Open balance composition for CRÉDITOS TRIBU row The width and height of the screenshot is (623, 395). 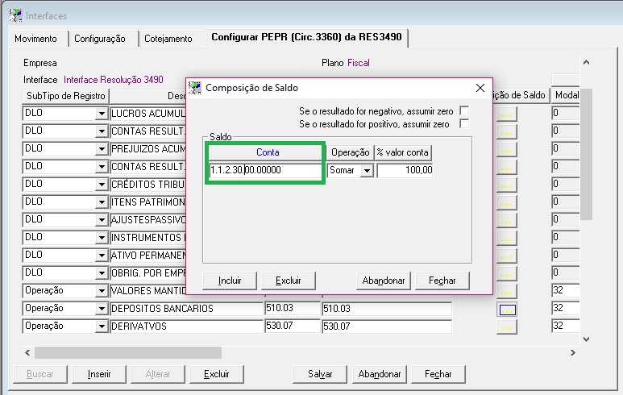(x=506, y=186)
